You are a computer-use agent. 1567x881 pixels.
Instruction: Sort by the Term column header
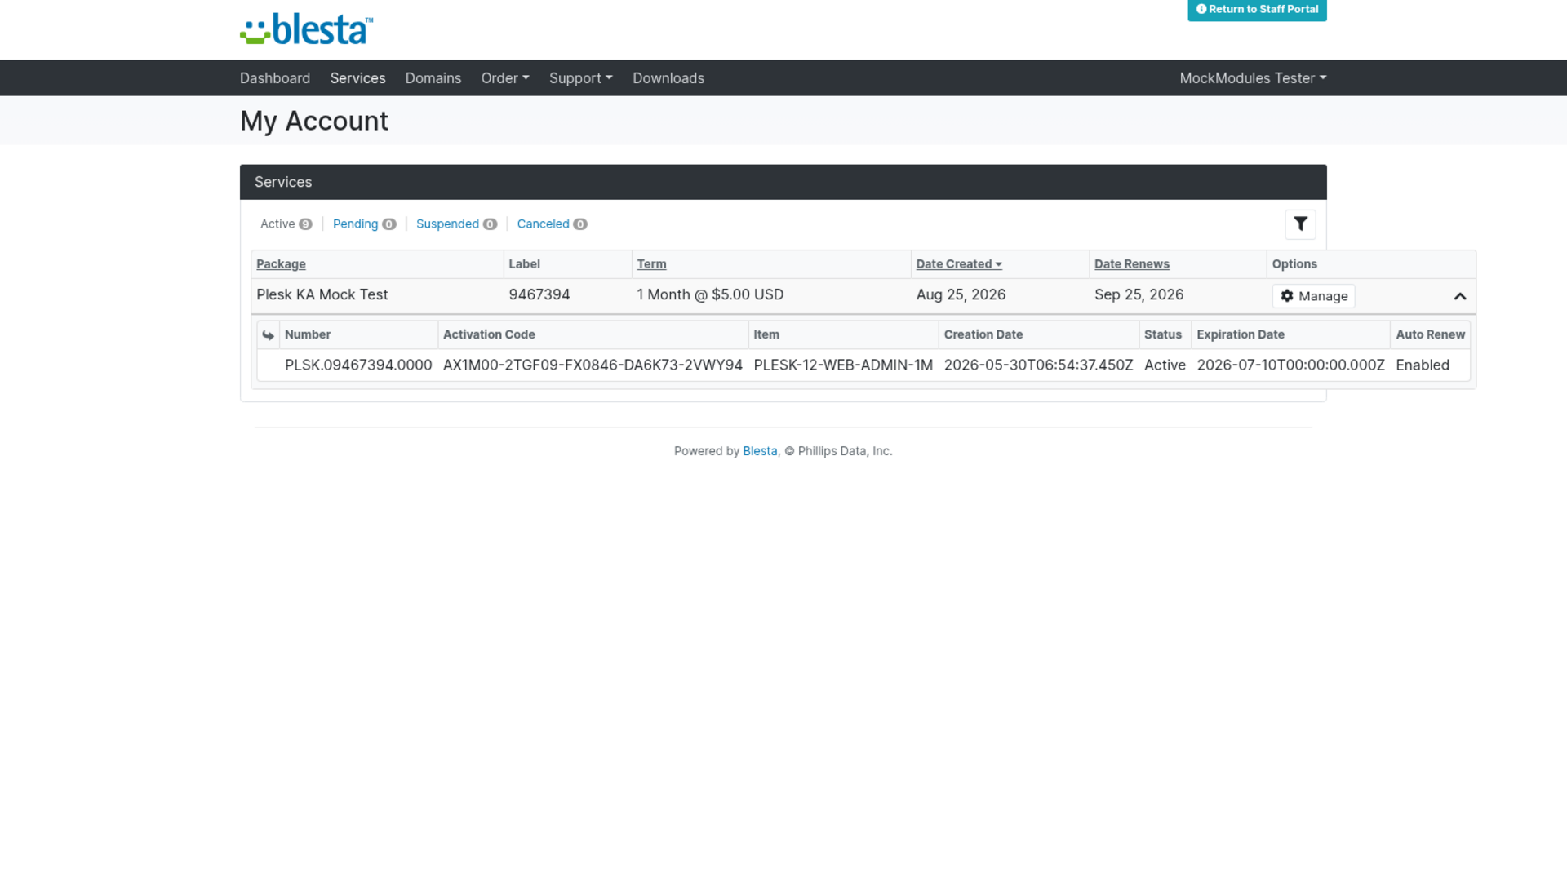click(x=651, y=264)
